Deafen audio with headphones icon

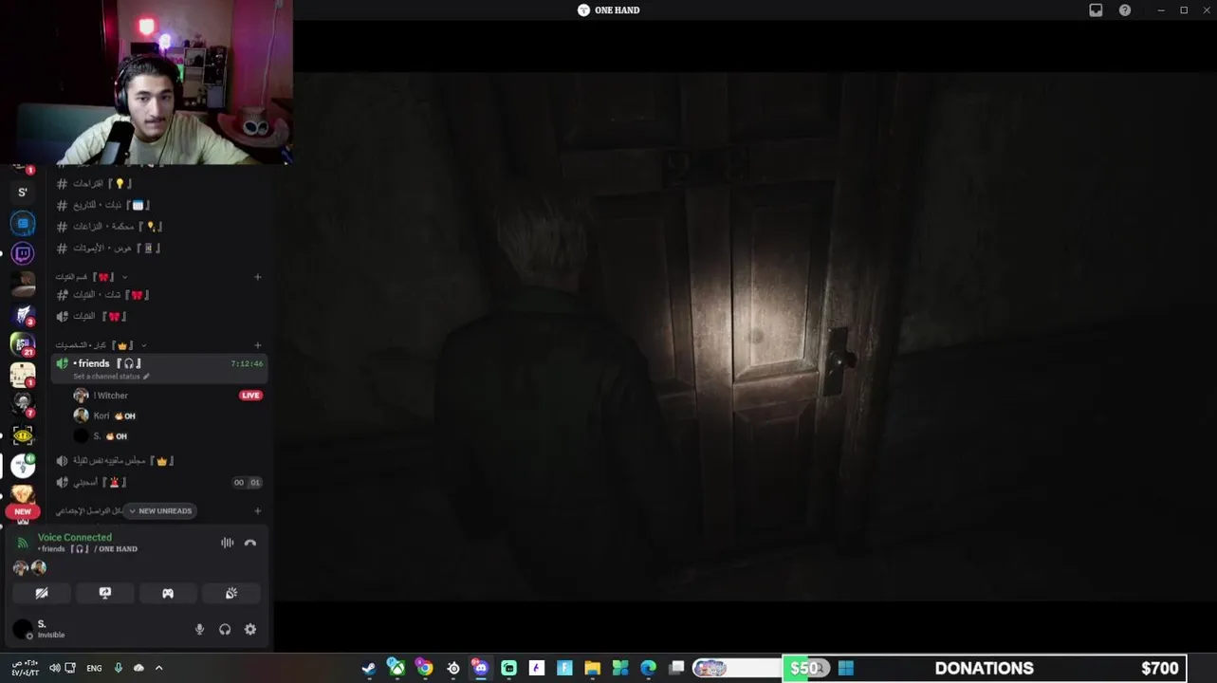[225, 629]
